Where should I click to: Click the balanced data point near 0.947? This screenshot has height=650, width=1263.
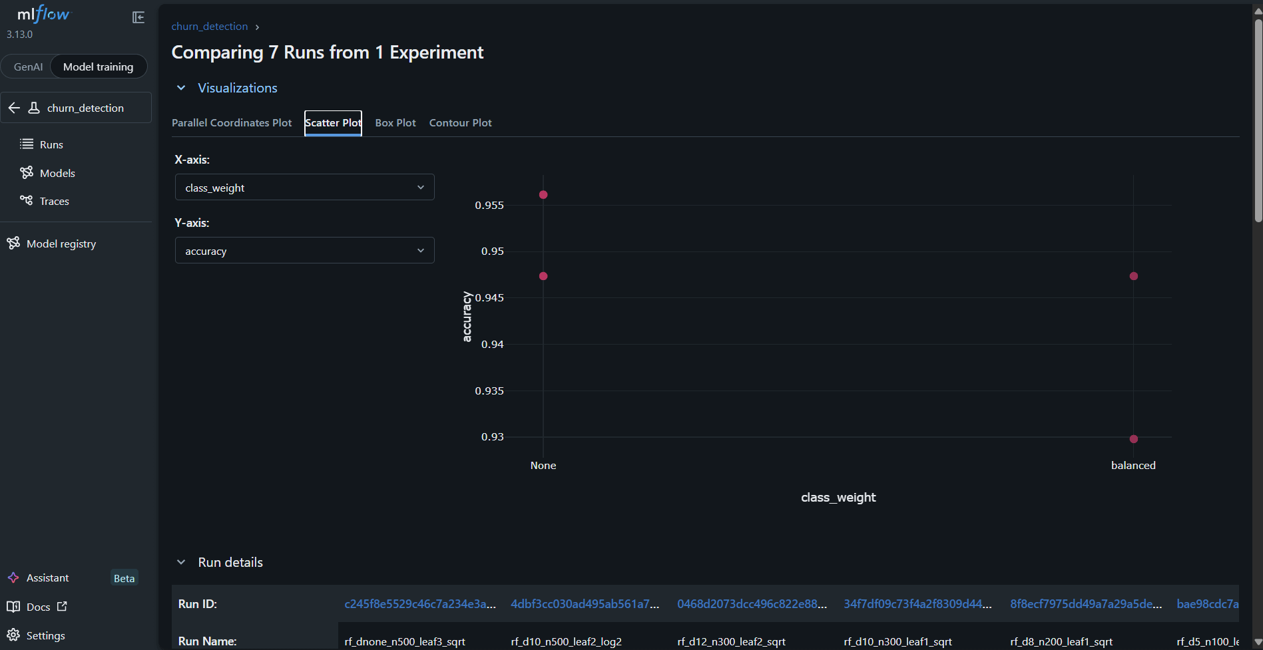click(1134, 276)
